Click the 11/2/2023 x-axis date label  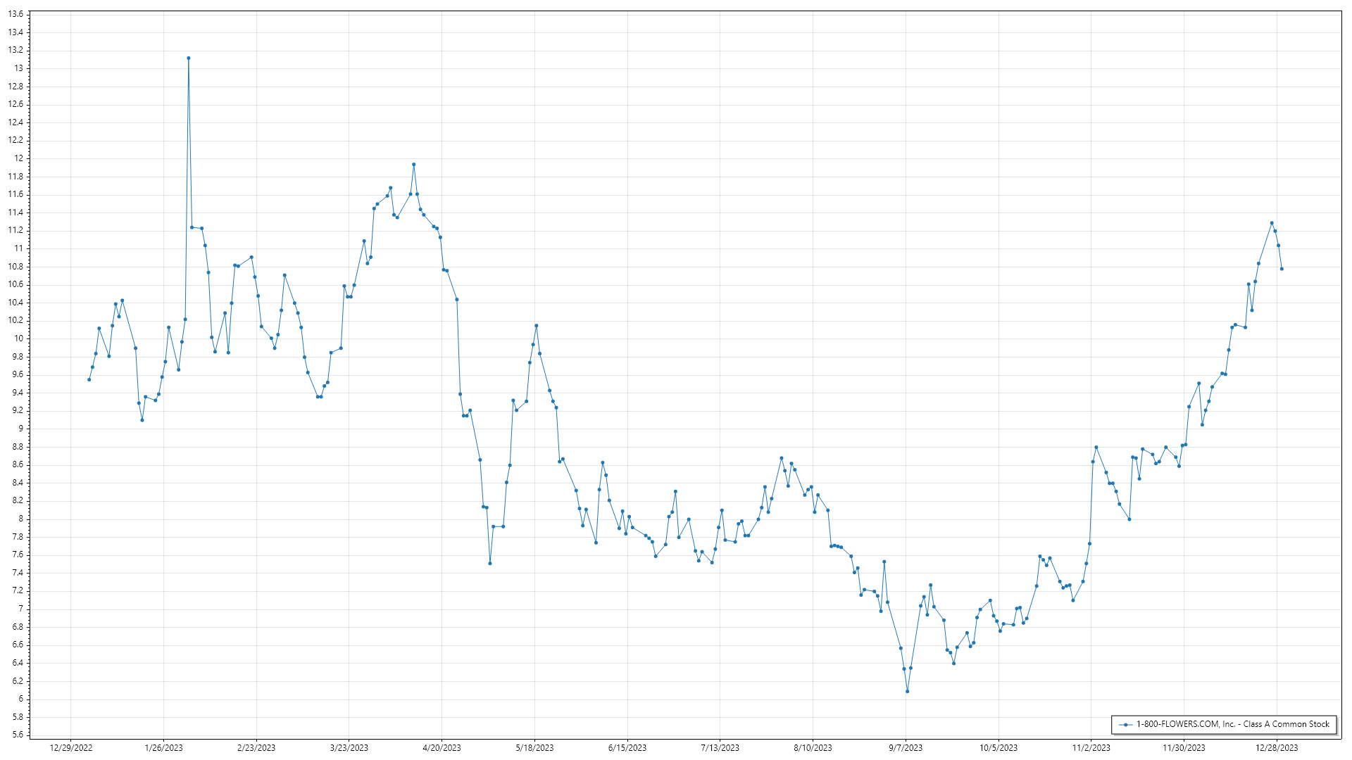tap(1091, 748)
